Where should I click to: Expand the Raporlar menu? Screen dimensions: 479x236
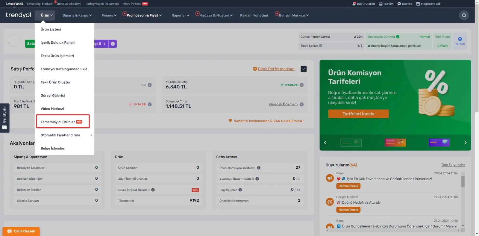tap(181, 15)
